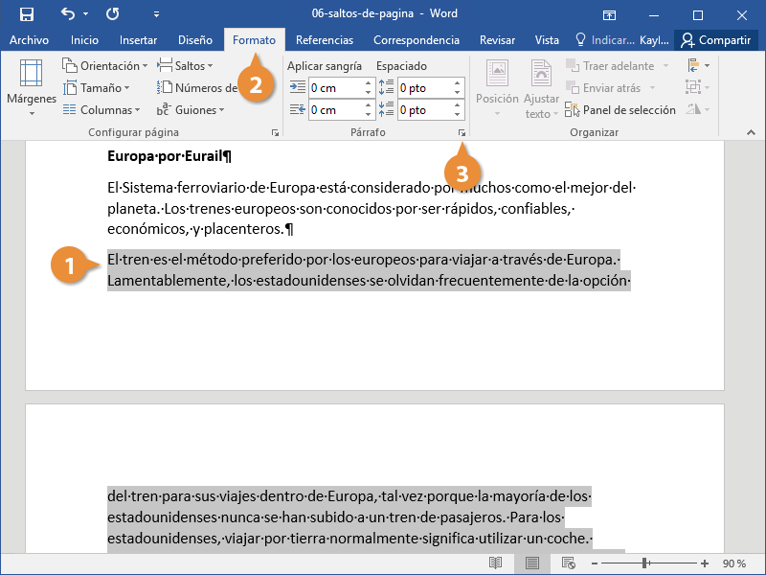This screenshot has height=575, width=766.
Task: Edit the spacing after value field
Action: (x=425, y=110)
